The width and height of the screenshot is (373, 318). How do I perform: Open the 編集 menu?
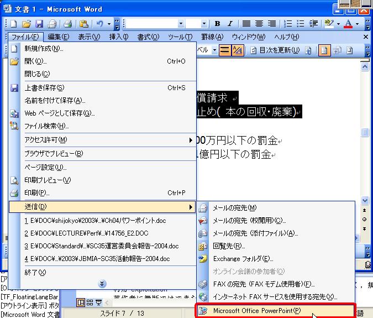pos(58,37)
